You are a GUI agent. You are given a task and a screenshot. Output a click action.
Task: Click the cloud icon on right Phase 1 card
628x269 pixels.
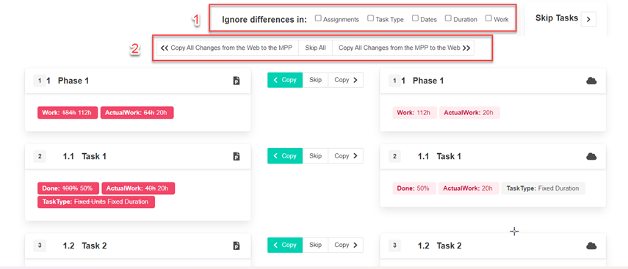[x=591, y=81]
